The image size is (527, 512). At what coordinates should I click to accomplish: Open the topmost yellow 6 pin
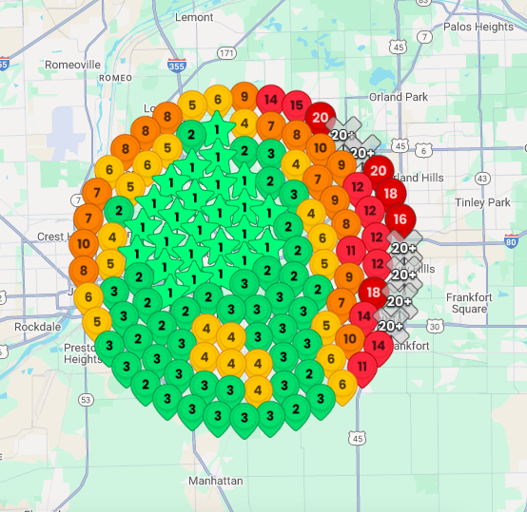(x=218, y=100)
